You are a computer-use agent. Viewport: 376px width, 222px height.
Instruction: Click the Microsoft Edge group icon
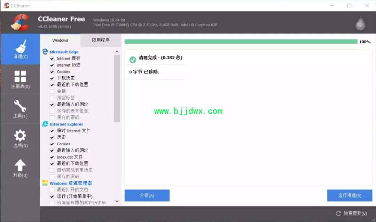[x=45, y=52]
